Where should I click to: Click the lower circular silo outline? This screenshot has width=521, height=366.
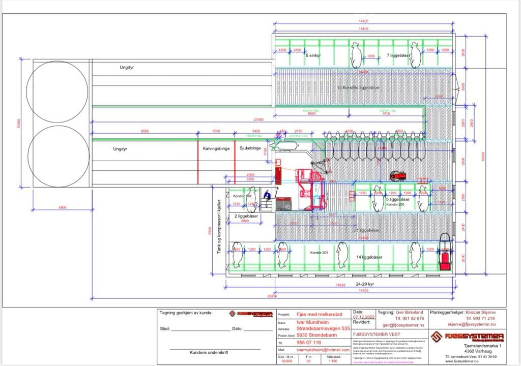(x=58, y=154)
